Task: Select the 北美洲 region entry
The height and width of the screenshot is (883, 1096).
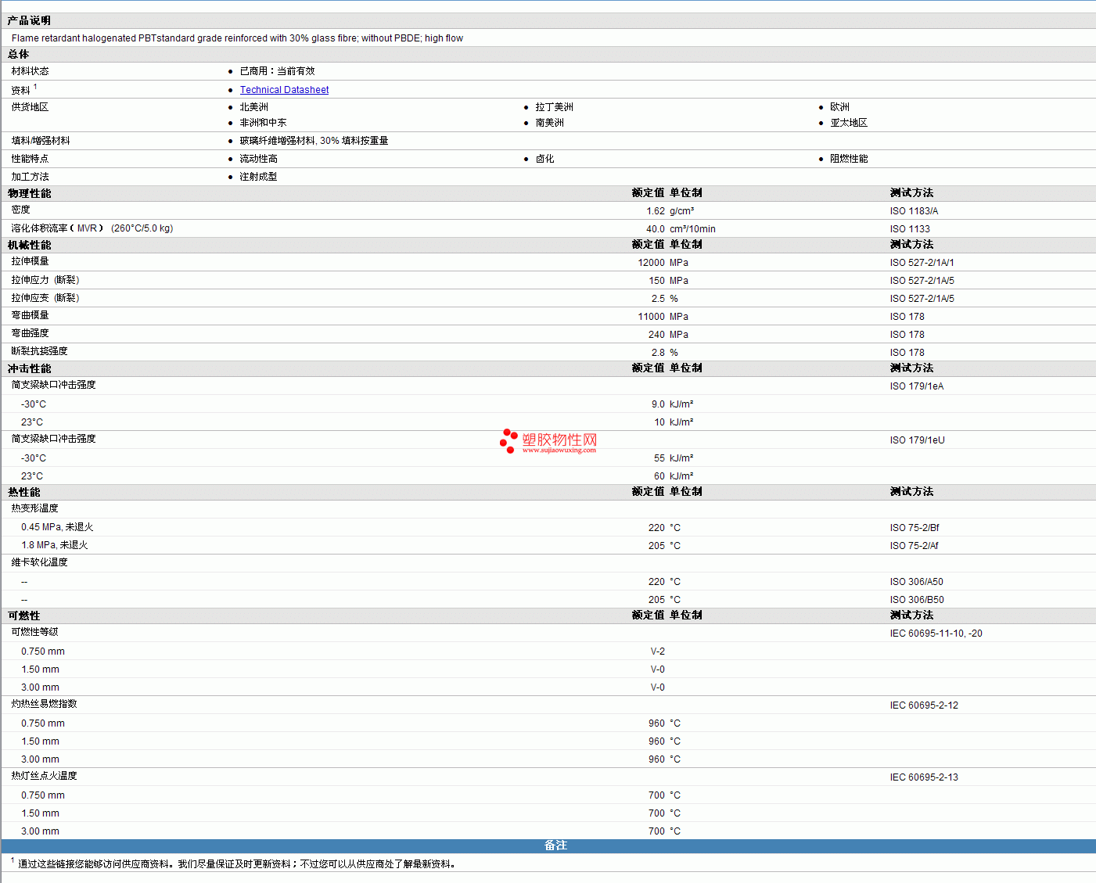Action: (253, 107)
